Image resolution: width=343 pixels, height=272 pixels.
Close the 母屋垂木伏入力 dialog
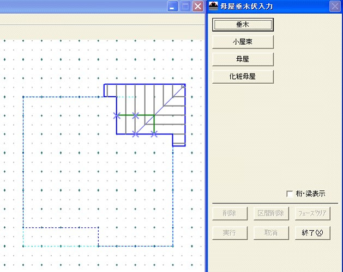(335, 7)
